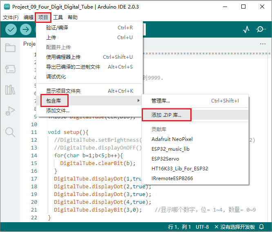Viewport: 272px width, 232px height.
Task: Open the Library Manager sidebar icon
Action: click(10, 90)
